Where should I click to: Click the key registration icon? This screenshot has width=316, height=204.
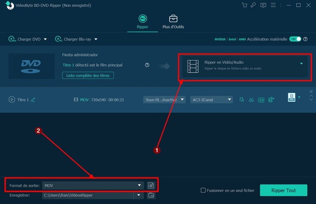pyautogui.click(x=253, y=5)
